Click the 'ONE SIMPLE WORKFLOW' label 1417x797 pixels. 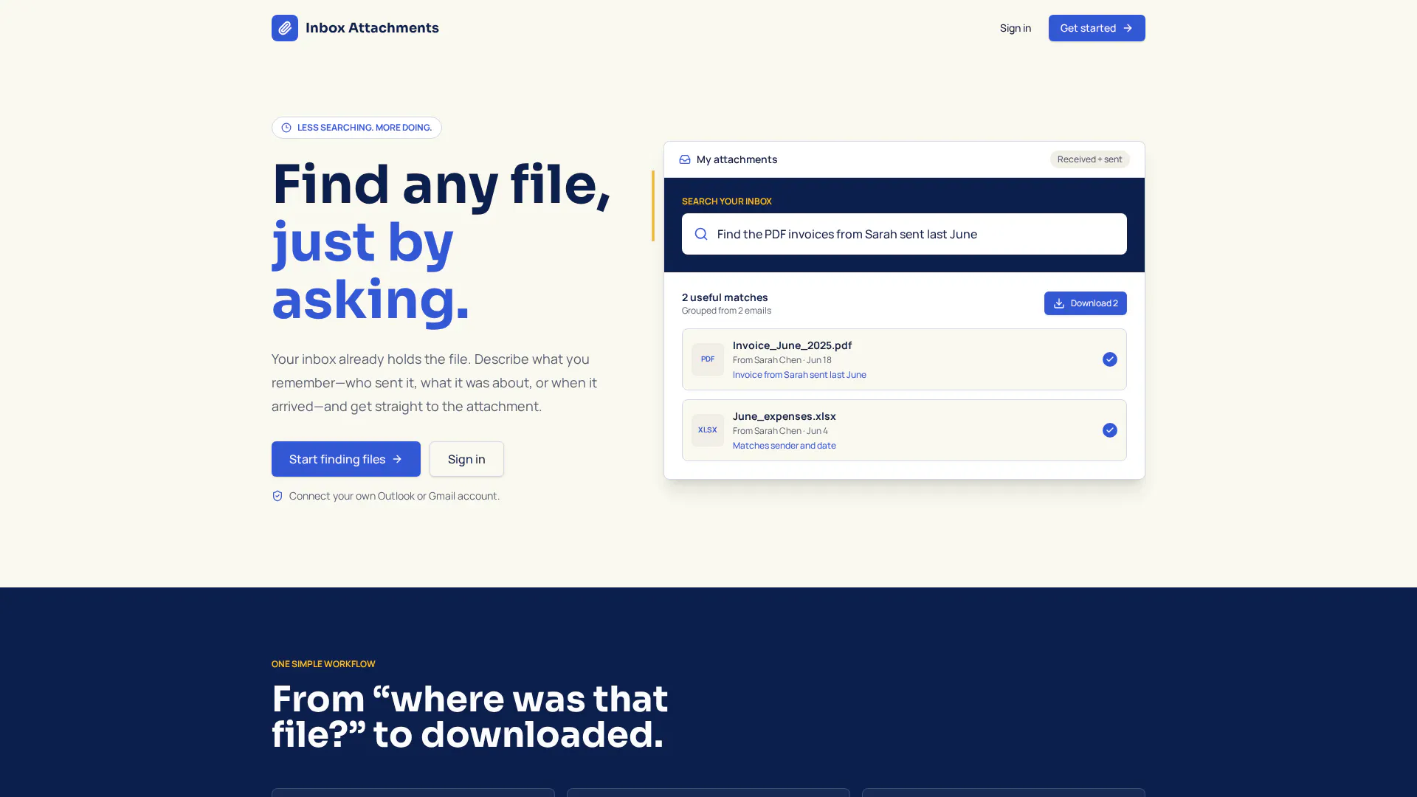(323, 664)
